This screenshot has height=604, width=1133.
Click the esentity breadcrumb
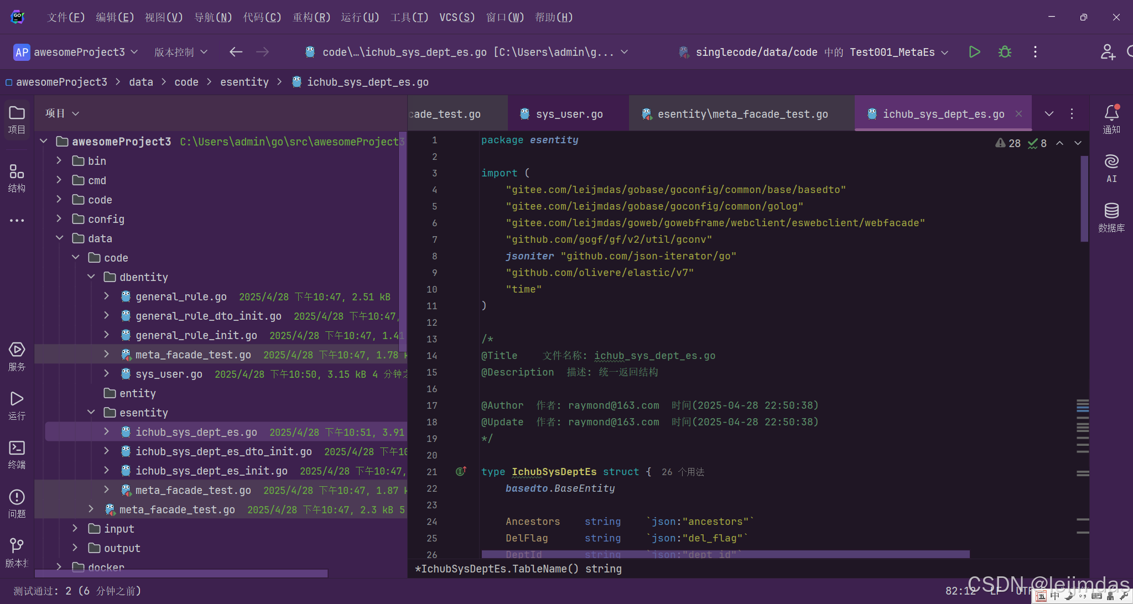[x=244, y=82]
